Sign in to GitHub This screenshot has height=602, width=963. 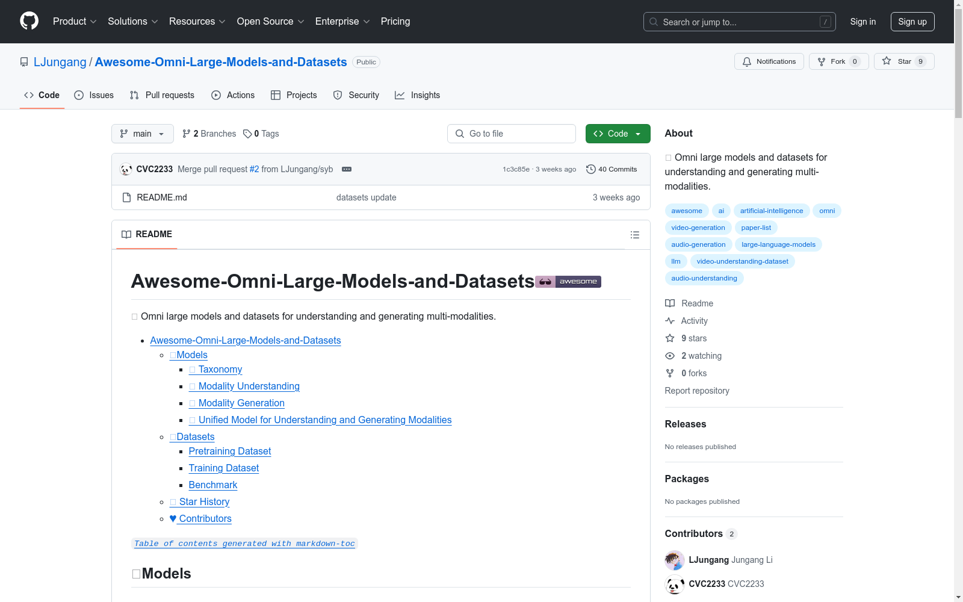[862, 22]
